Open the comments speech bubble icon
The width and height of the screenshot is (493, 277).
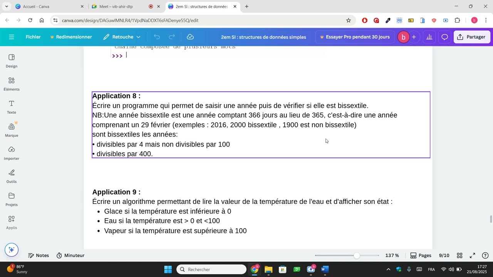445,37
